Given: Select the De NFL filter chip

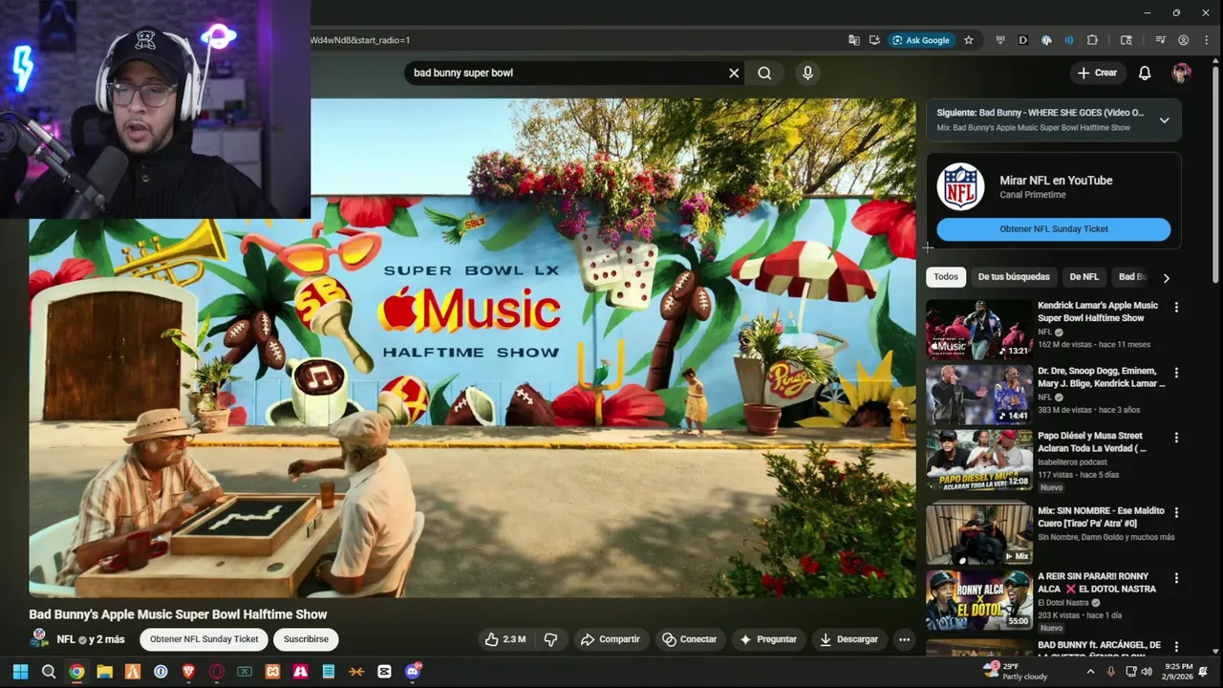Looking at the screenshot, I should (1084, 277).
